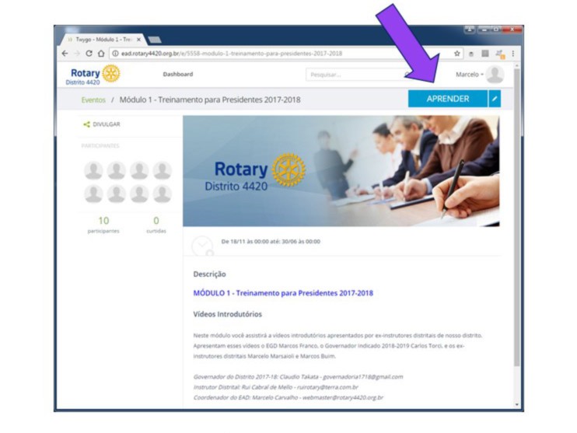Bookmark this page with the star icon
Viewport: 577px width, 433px height.
(x=457, y=54)
